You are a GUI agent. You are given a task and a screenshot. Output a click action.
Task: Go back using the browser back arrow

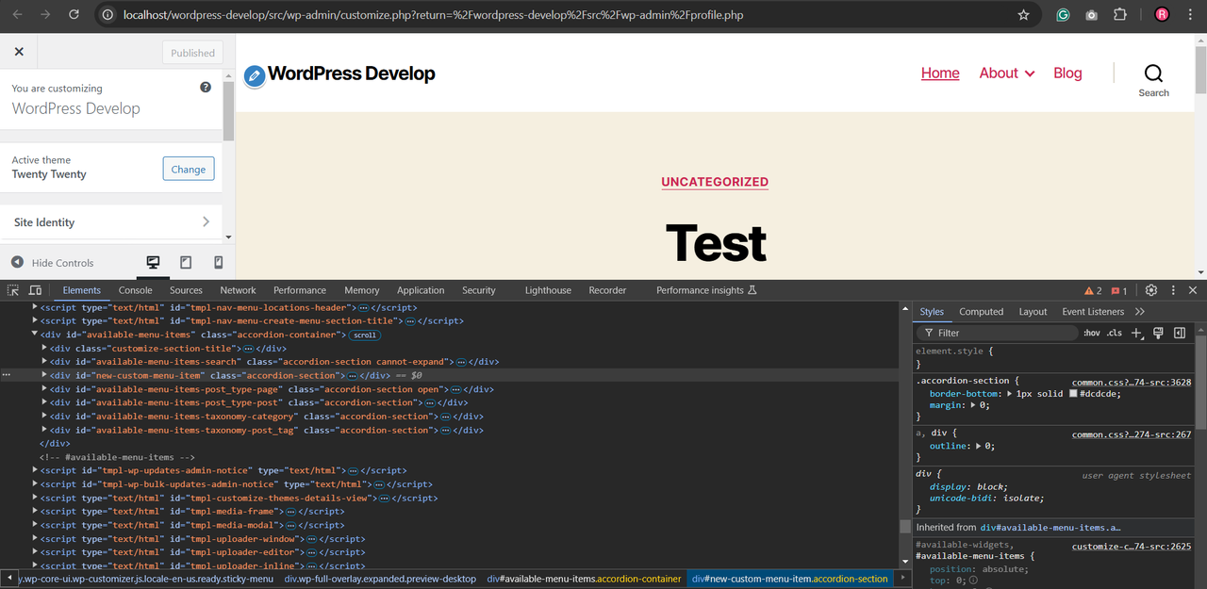pyautogui.click(x=17, y=15)
